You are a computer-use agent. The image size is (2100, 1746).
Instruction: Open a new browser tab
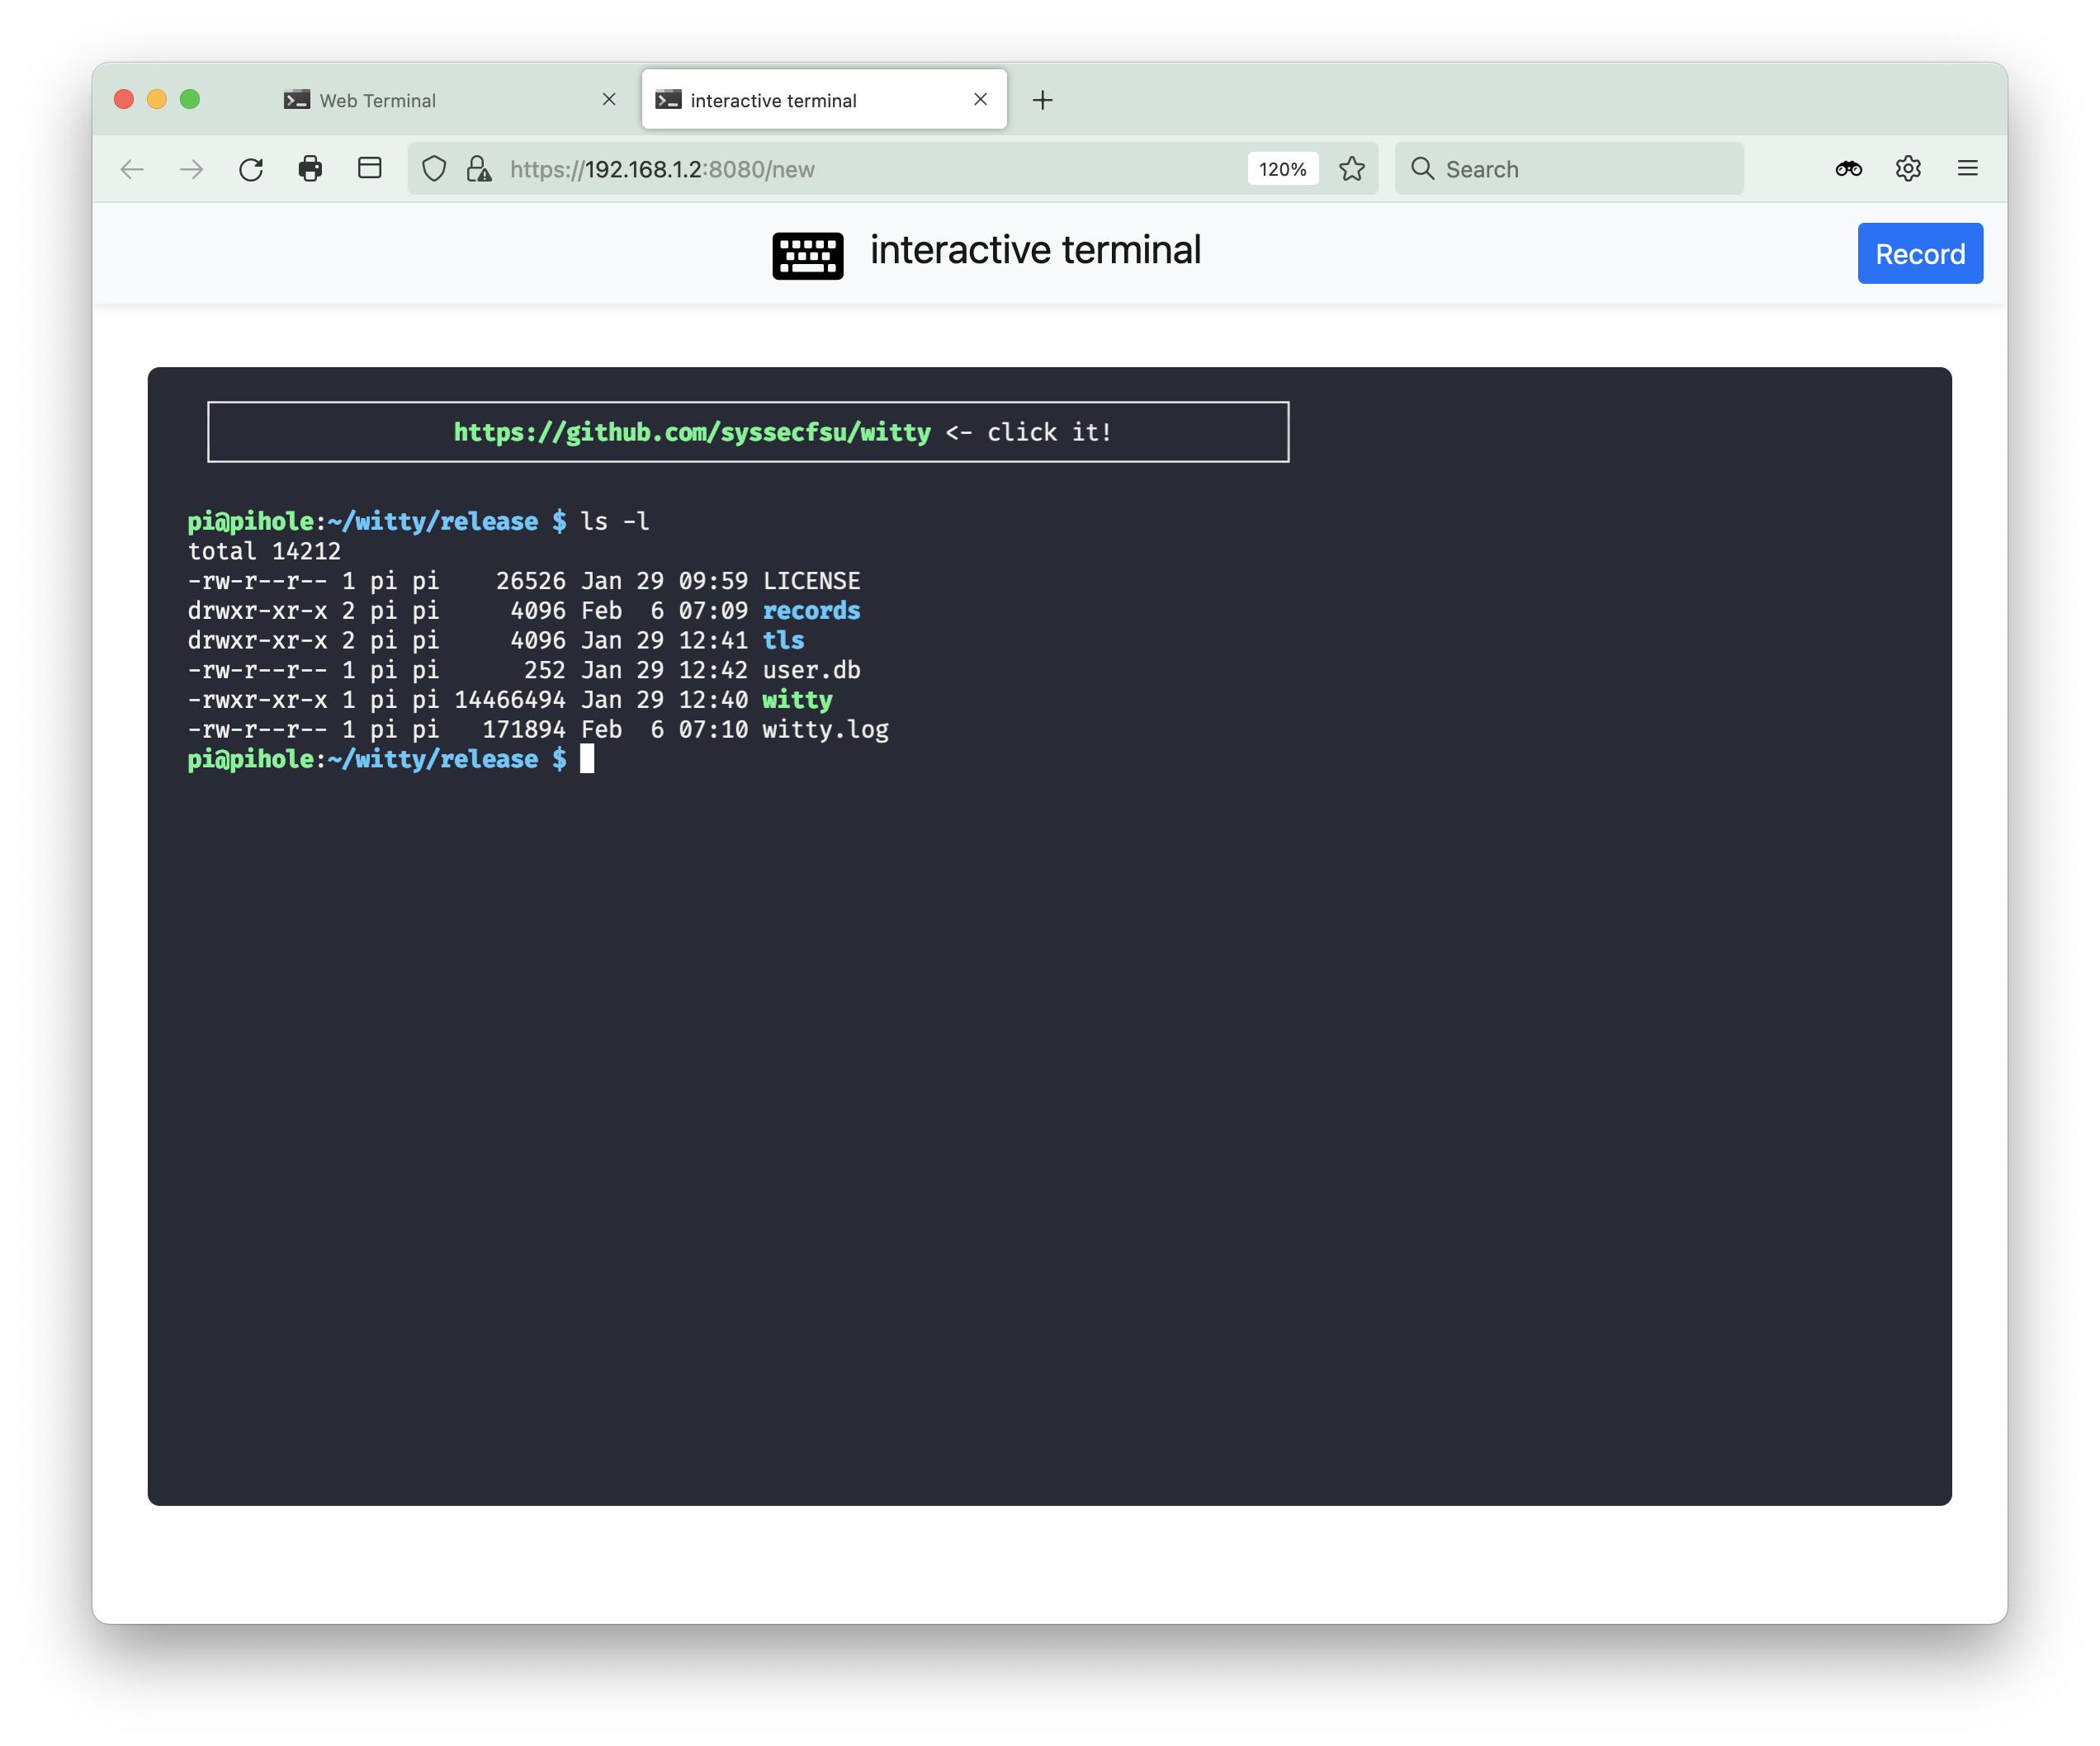coord(1042,100)
